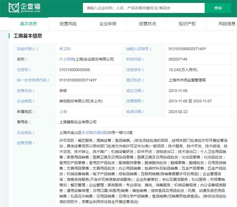Screen dimensions: 237x207
Task: Follow the 上海 region link
Action: tap(63, 111)
